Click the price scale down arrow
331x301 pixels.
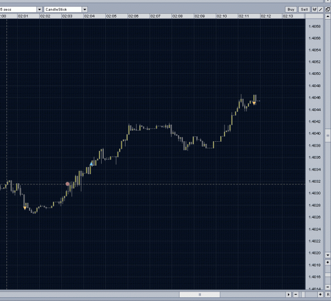pos(328,255)
